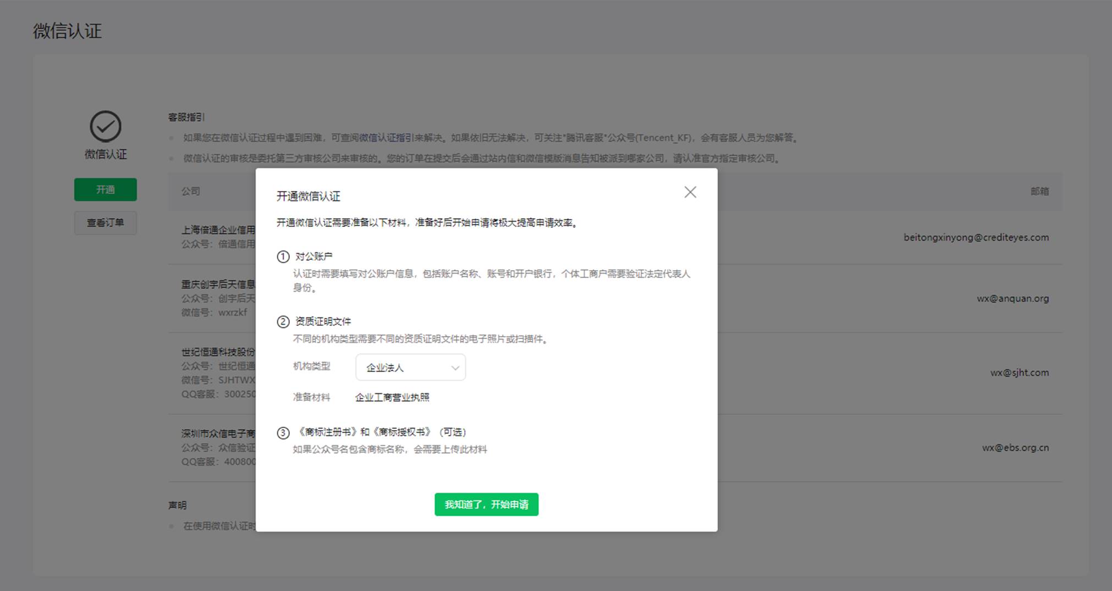Close the 开通微信认证 dialog

[690, 192]
